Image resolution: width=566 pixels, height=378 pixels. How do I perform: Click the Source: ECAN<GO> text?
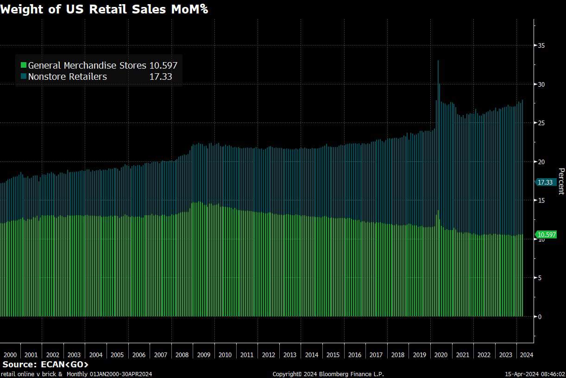click(45, 365)
